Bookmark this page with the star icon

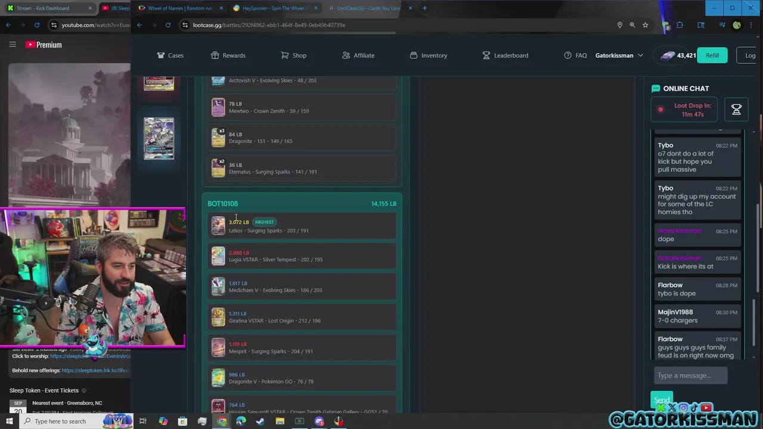[645, 25]
